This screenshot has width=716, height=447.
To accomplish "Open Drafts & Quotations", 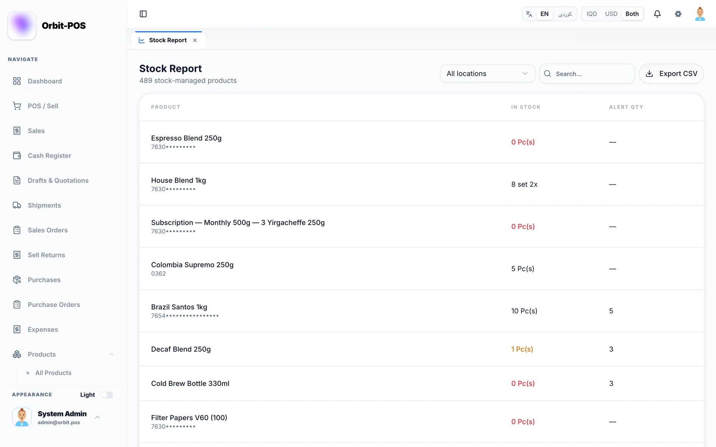I will [x=58, y=180].
